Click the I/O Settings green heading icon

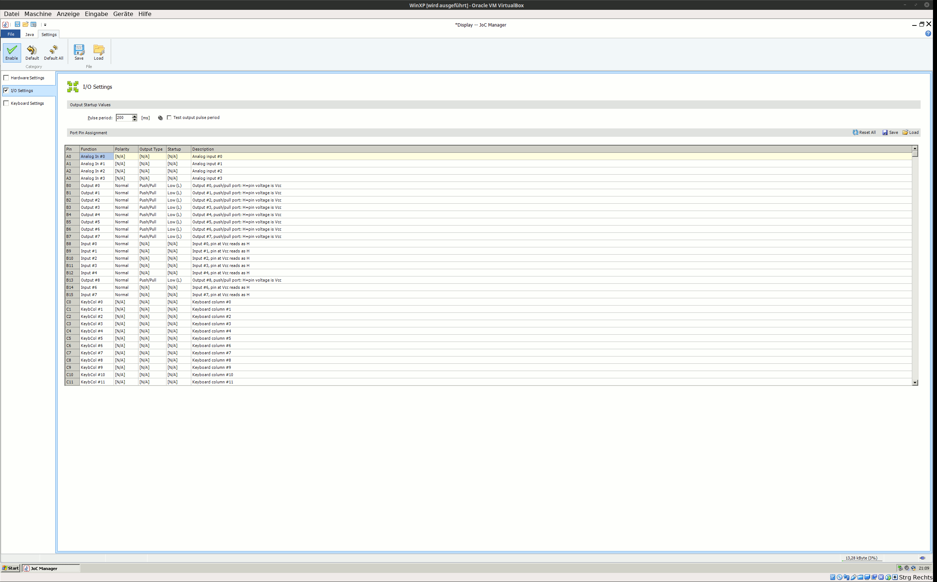pyautogui.click(x=73, y=87)
